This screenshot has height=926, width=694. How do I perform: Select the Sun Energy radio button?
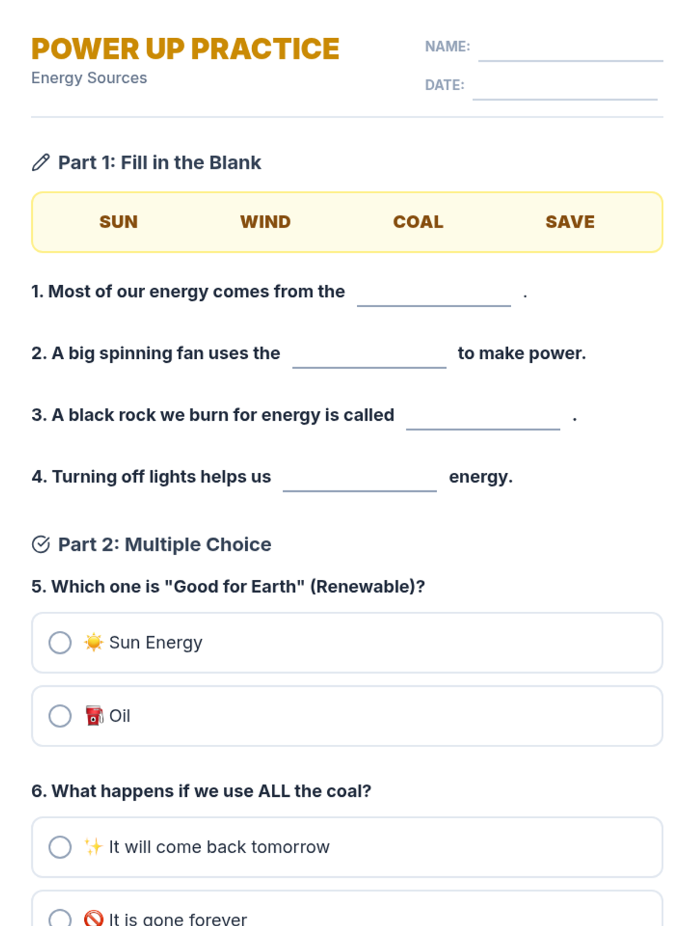60,642
